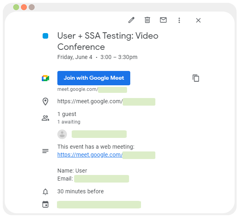239x220 pixels.
Task: Click the orange window dot
Action: pyautogui.click(x=24, y=7)
